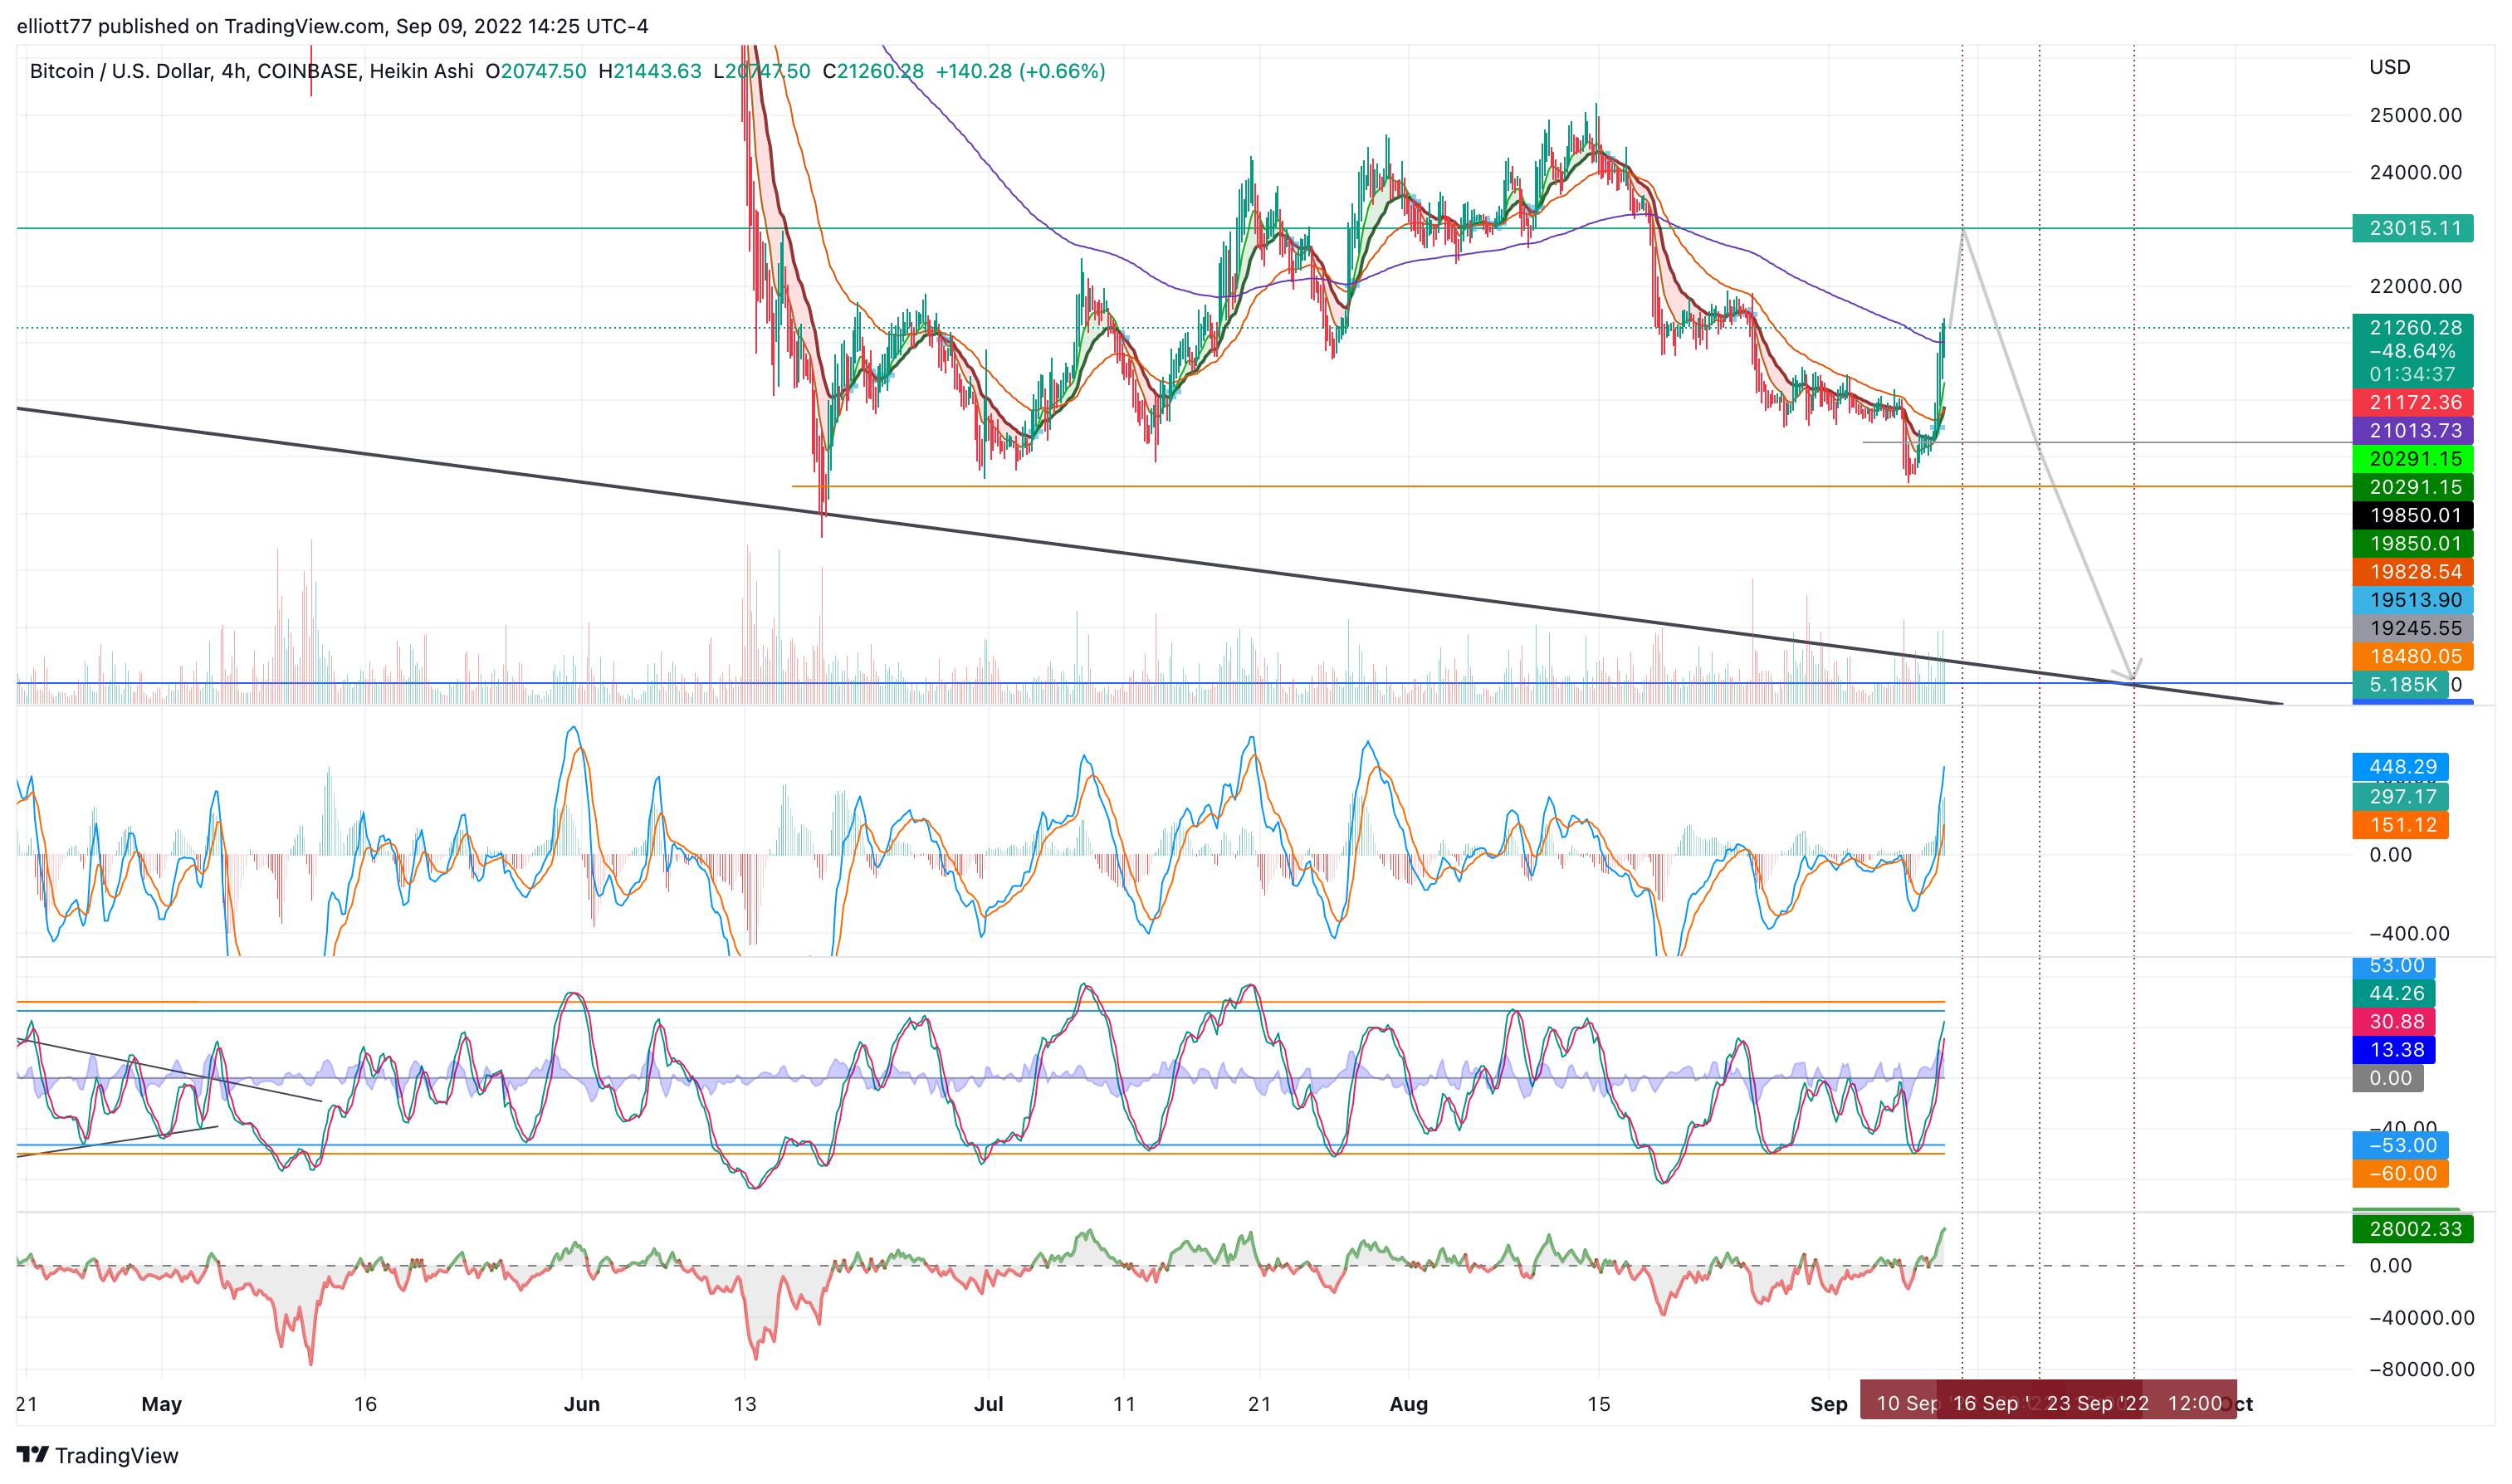Click the 23 Sep '22 date marker
2512x1484 pixels.
2097,1403
